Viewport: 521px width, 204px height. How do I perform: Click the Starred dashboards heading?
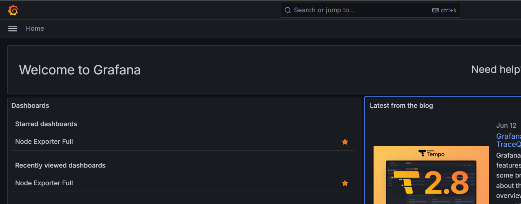tap(46, 124)
